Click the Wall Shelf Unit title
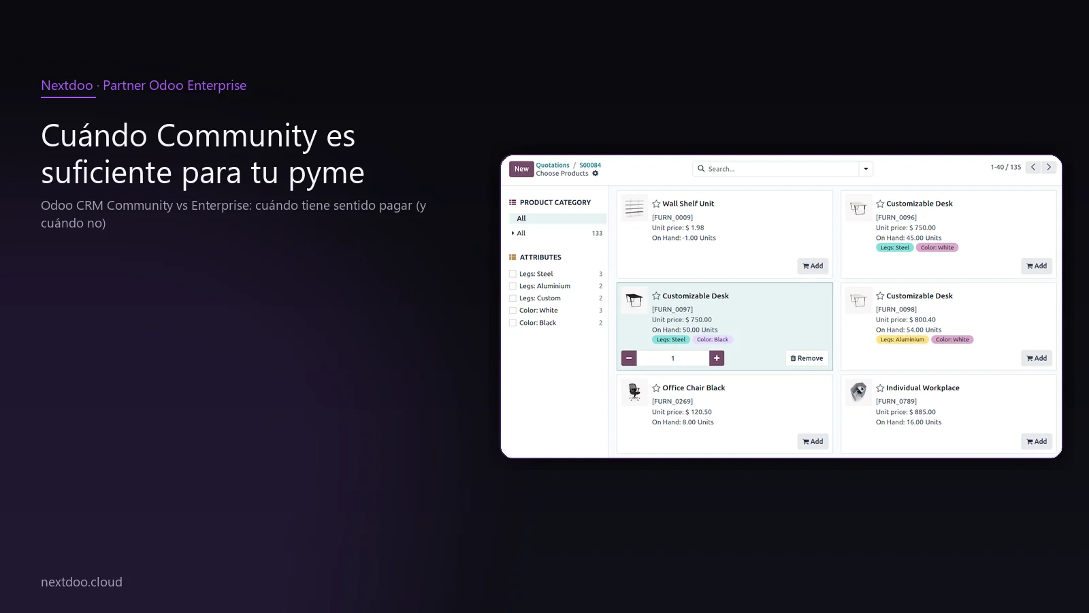 point(688,204)
